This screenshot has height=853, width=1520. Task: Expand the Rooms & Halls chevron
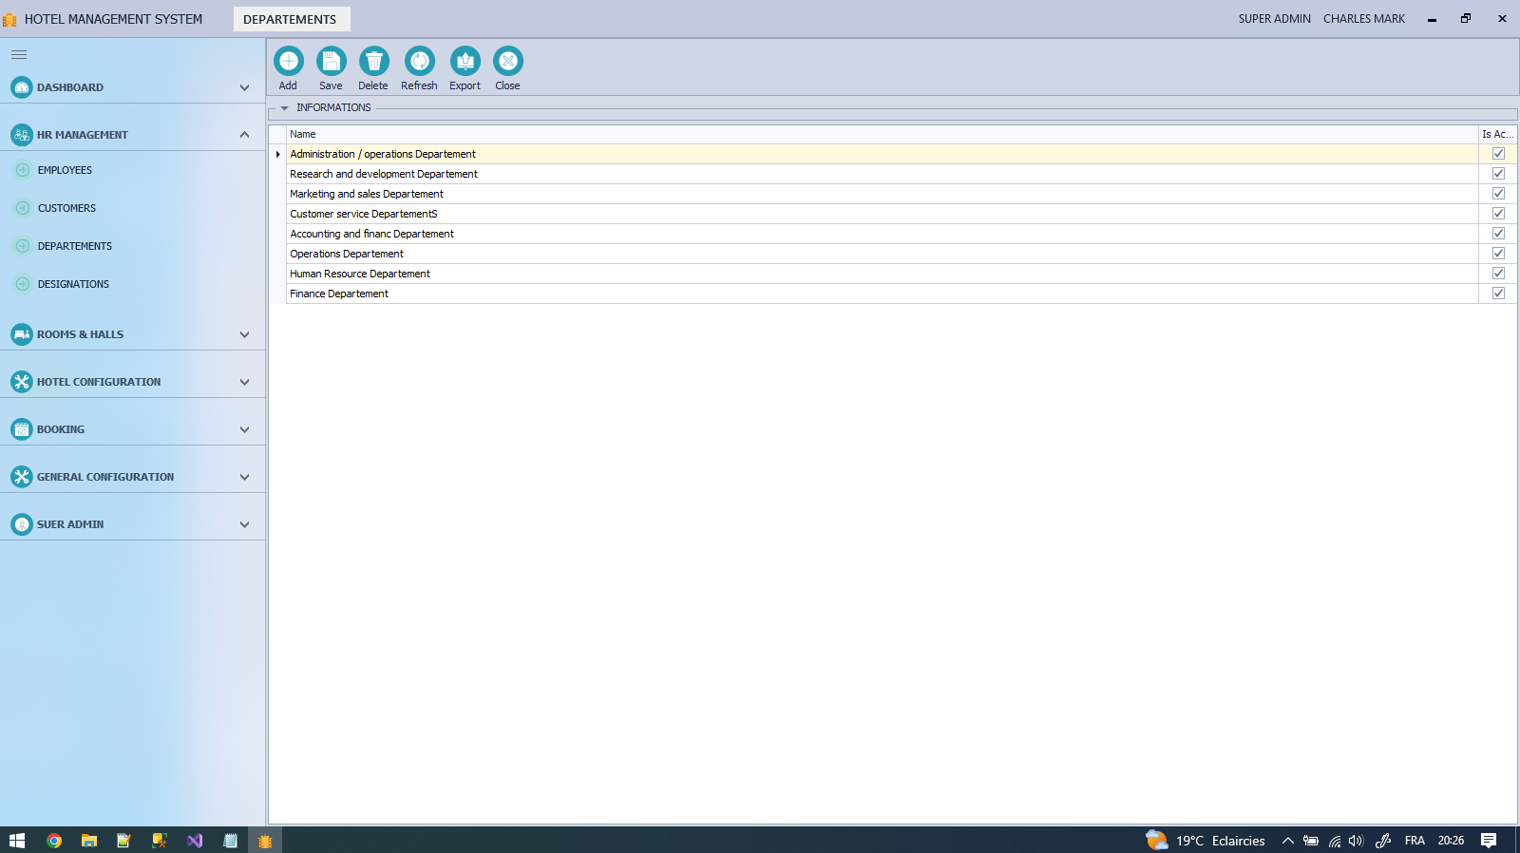click(244, 334)
